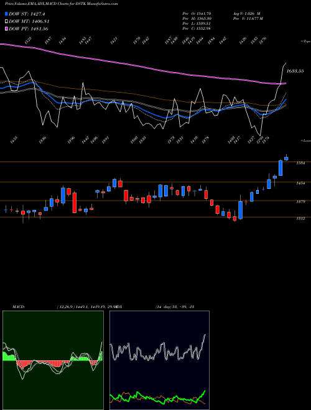Click the Pre L: 1539.51 value

197,24
